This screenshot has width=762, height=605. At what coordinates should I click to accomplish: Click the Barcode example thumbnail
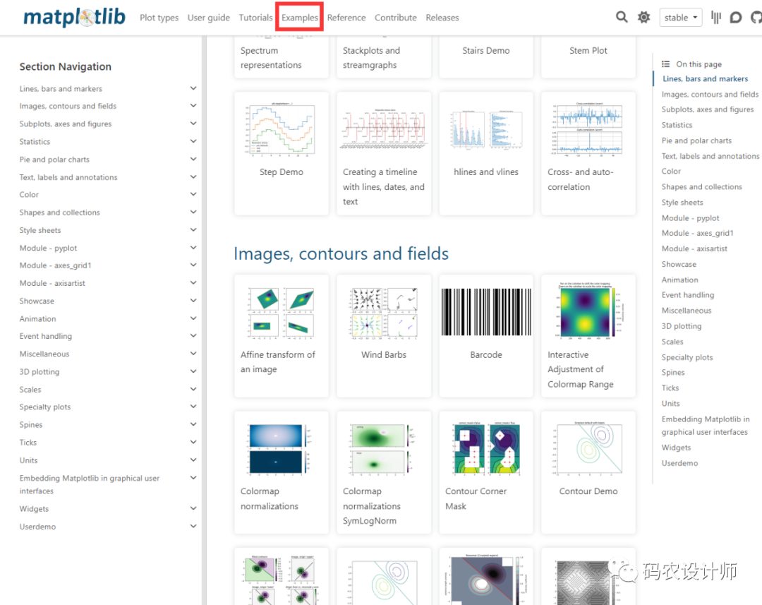(x=486, y=312)
